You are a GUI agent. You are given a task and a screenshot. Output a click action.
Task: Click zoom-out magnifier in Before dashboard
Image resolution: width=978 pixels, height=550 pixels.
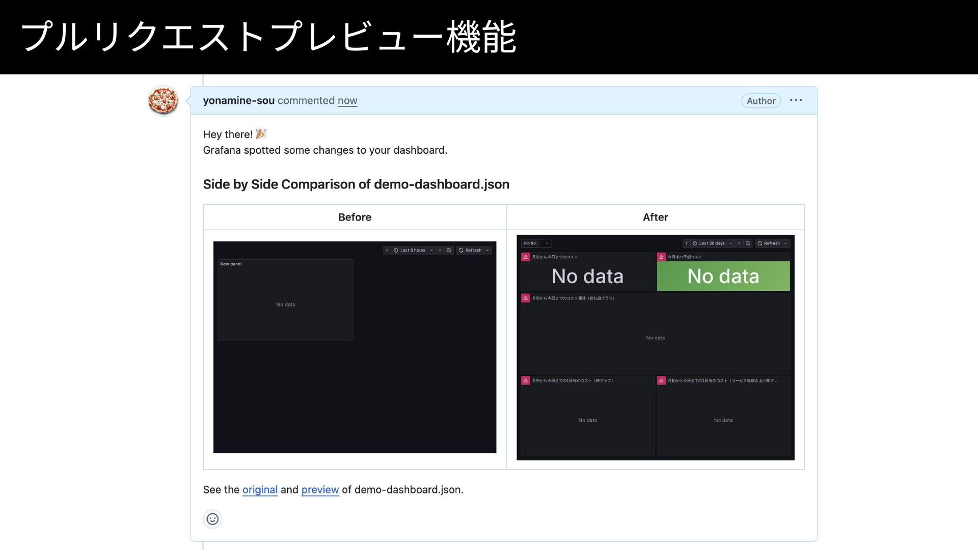[x=449, y=250]
